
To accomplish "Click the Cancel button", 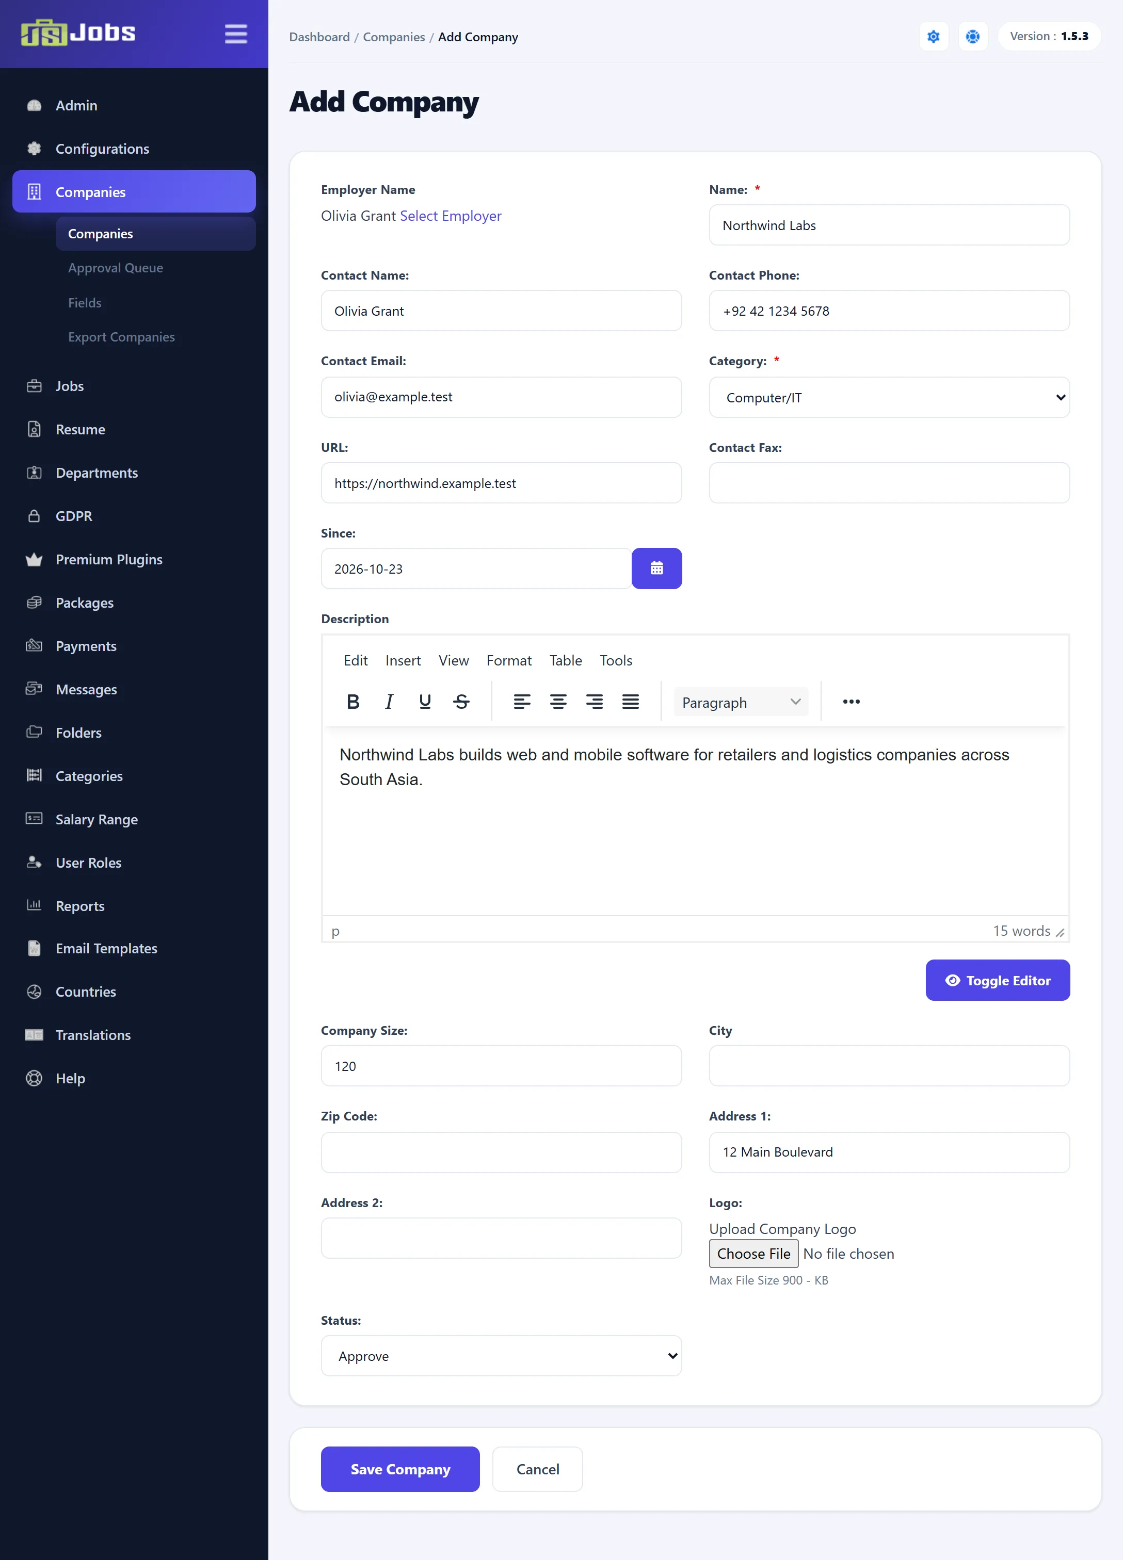I will coord(537,1469).
